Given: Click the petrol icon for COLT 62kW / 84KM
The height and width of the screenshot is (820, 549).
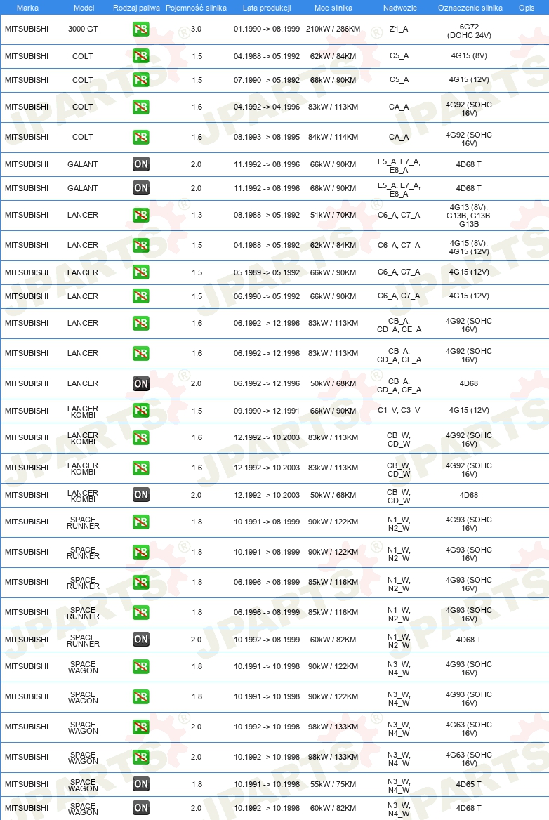Looking at the screenshot, I should pos(140,56).
